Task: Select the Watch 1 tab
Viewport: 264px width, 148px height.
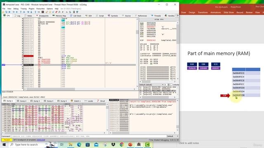Action: 75,101
